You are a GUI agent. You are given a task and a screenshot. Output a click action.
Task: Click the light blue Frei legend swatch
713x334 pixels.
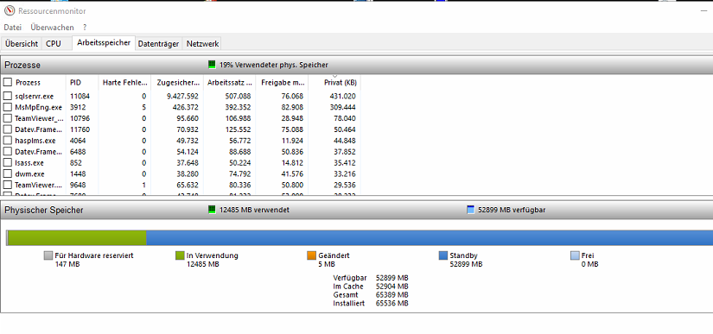(575, 255)
